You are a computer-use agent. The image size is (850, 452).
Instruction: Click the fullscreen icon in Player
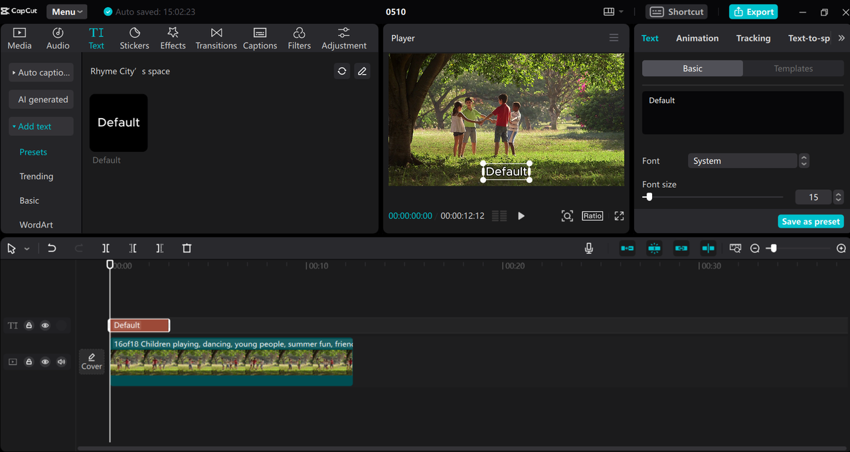point(619,216)
